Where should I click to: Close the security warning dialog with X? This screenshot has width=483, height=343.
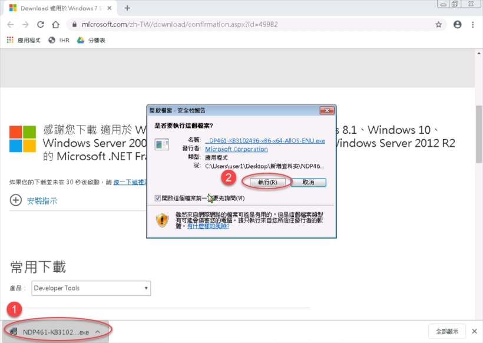coord(327,110)
